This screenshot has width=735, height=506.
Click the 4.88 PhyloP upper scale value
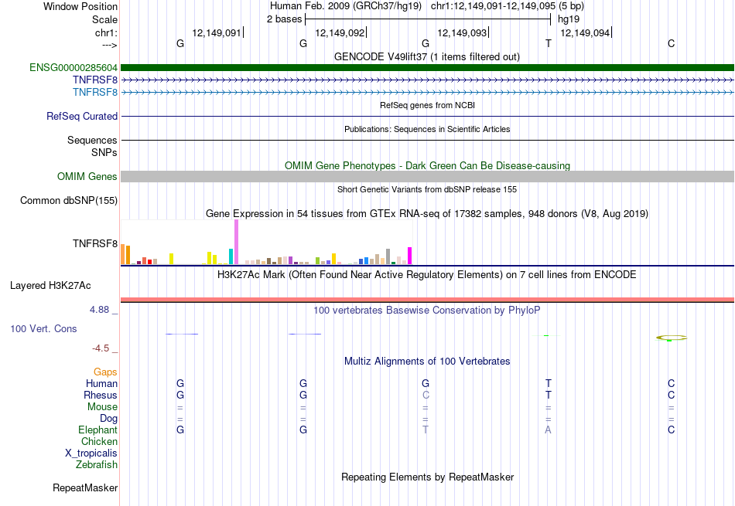pos(99,310)
